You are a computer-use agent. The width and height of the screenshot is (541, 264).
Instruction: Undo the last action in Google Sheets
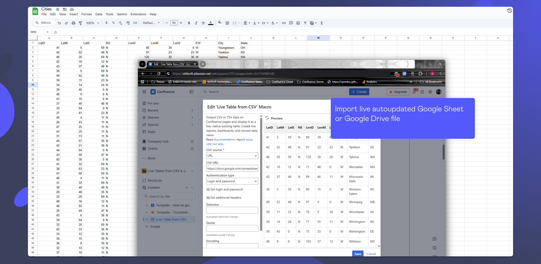tap(59, 23)
